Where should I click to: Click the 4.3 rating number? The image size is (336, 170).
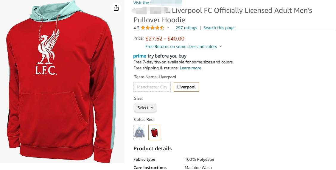click(x=136, y=28)
